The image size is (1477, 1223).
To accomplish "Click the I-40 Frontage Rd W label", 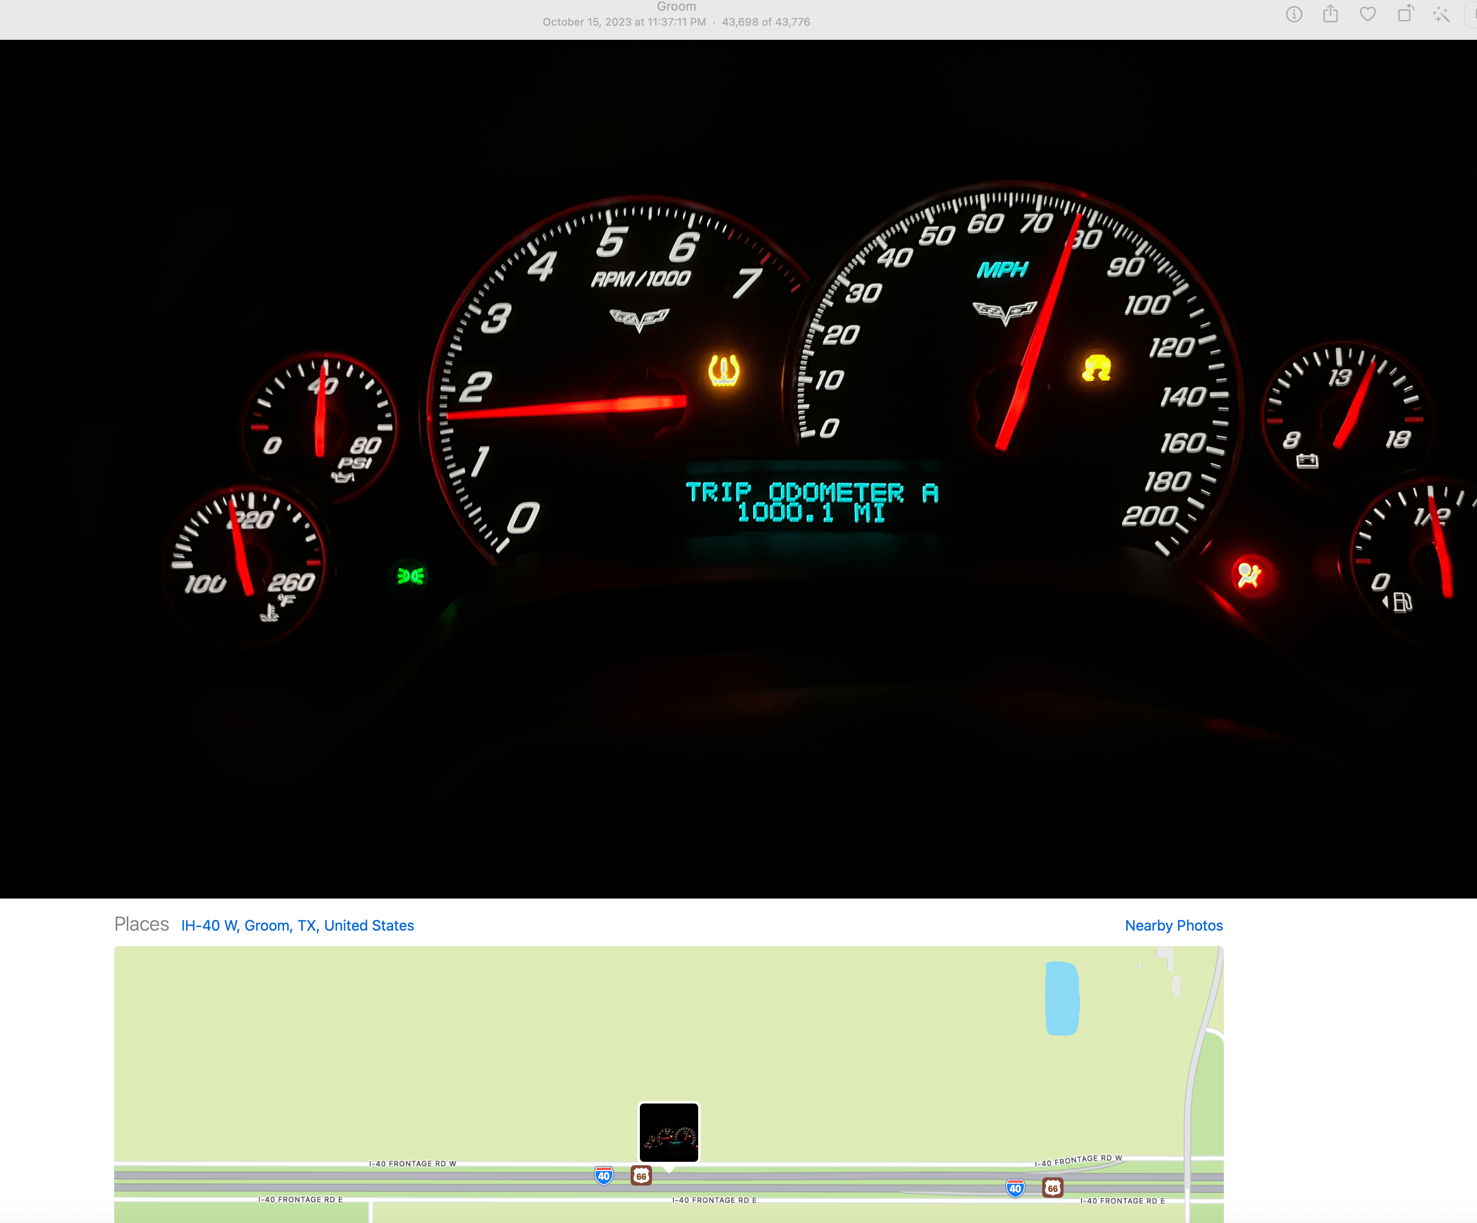I will 412,1163.
